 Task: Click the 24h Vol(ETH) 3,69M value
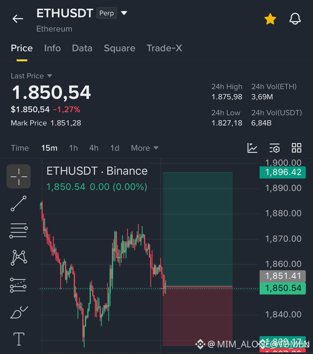click(262, 97)
